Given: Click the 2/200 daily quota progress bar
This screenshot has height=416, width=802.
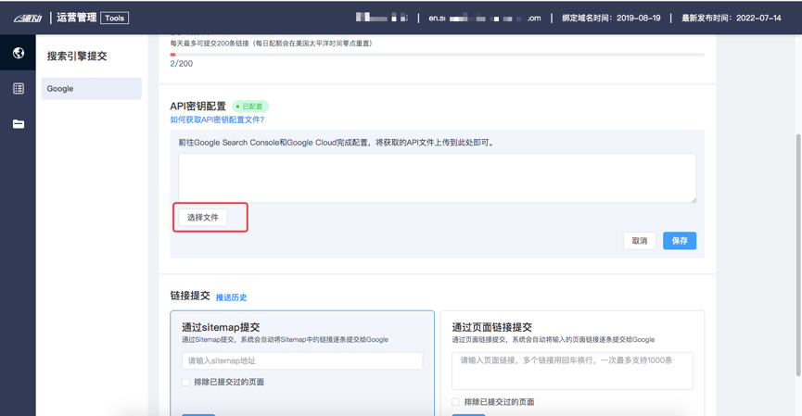Looking at the screenshot, I should coord(437,55).
